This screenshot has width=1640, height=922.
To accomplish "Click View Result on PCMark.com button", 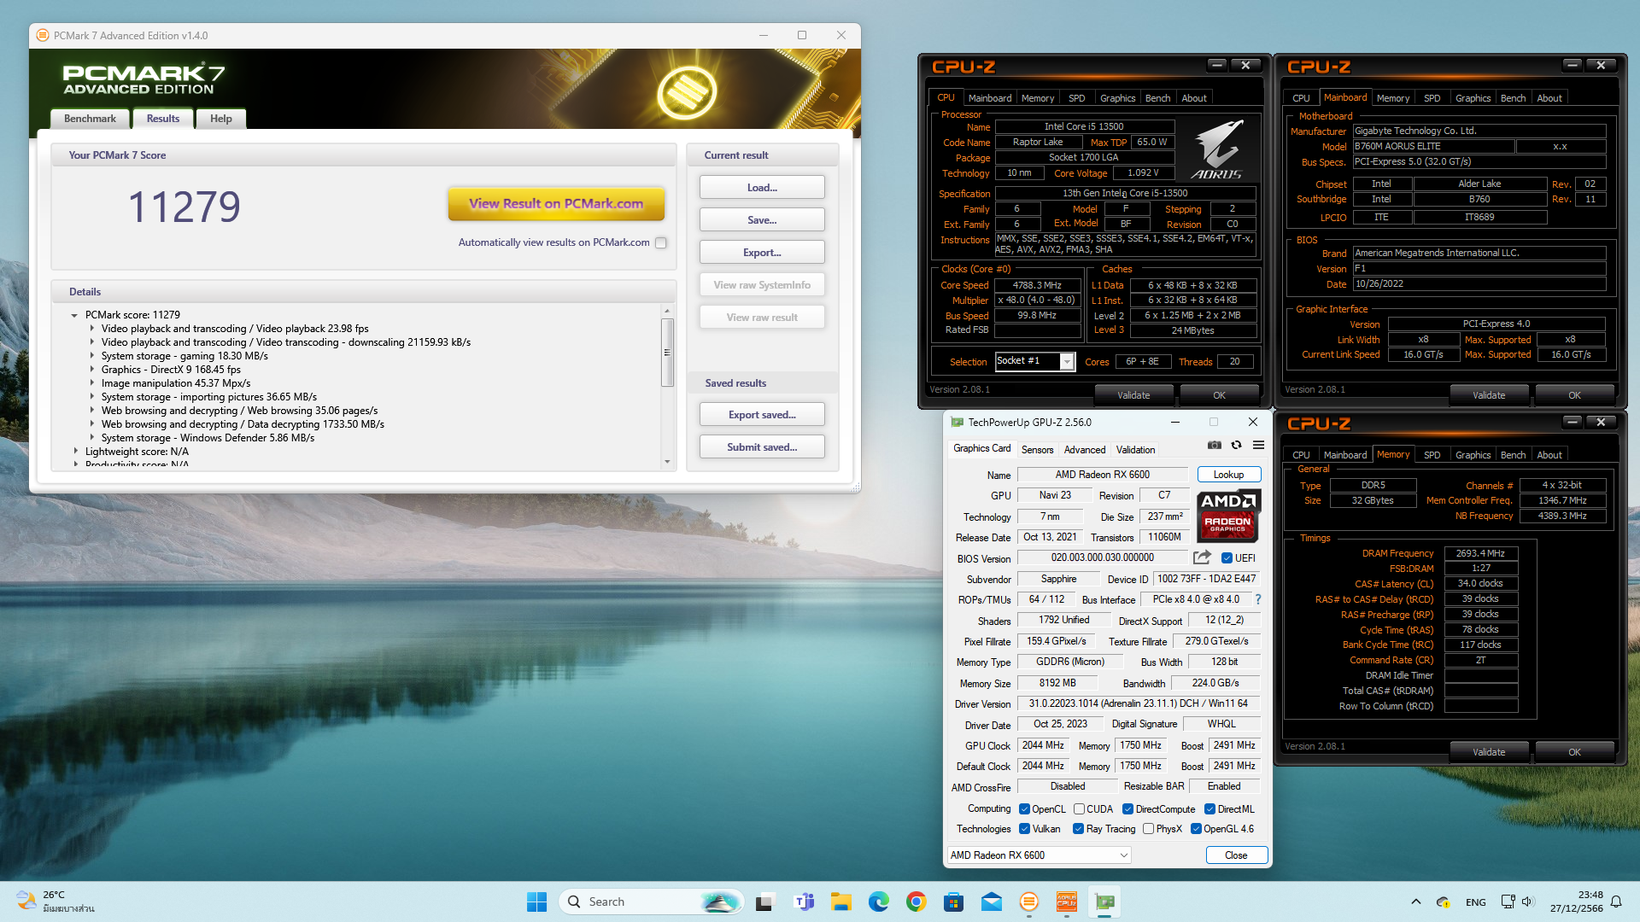I will coord(556,203).
